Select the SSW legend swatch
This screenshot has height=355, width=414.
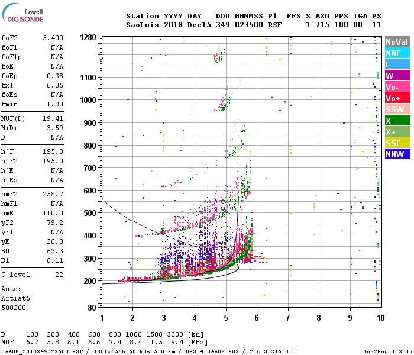pyautogui.click(x=397, y=109)
